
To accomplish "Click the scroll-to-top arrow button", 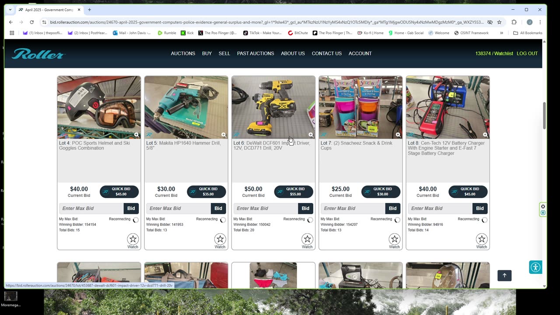I will coord(504,275).
